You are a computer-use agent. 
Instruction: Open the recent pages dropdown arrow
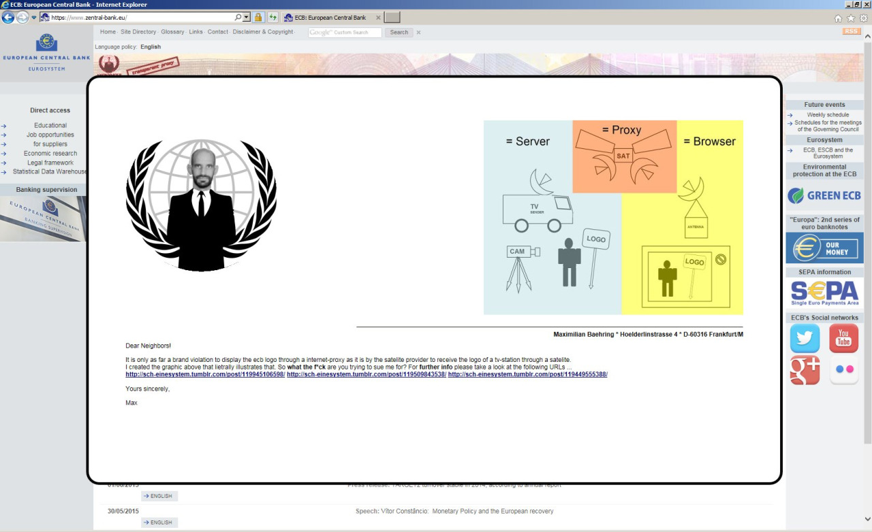coord(34,18)
